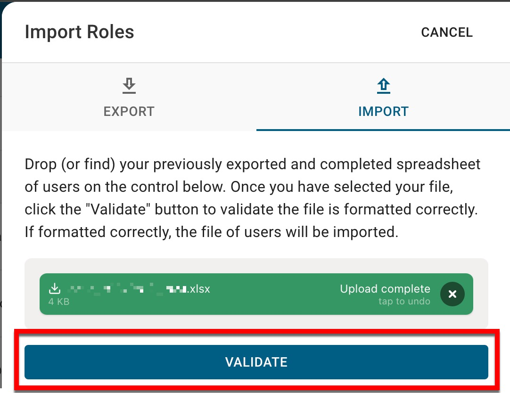Tap the "tap to undo" text
This screenshot has width=510, height=393.
[x=404, y=302]
